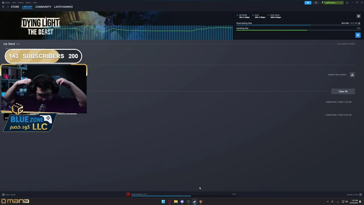The image size is (364, 205).
Task: Click the PEAK speed stat
Action: (x=259, y=16)
